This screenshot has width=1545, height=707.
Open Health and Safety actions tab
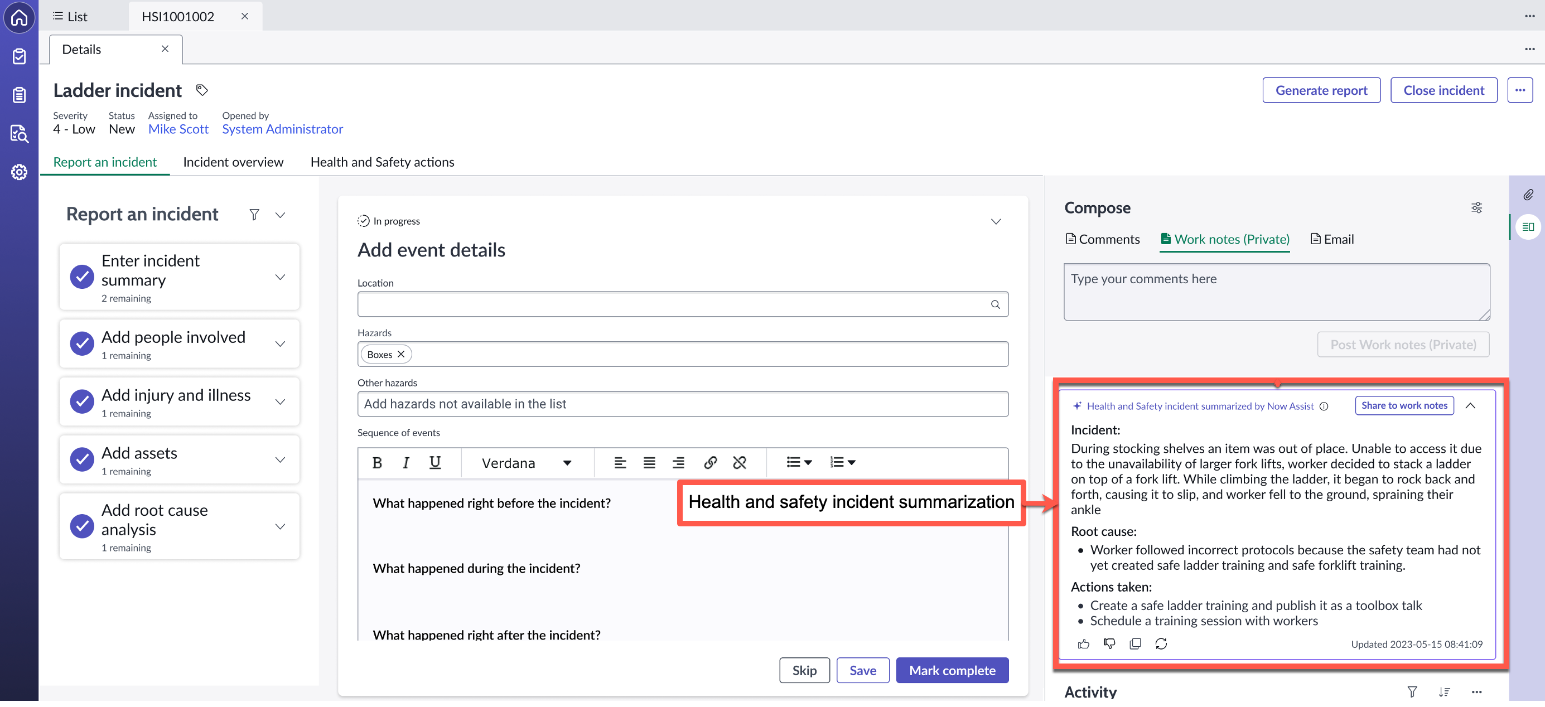pos(382,162)
